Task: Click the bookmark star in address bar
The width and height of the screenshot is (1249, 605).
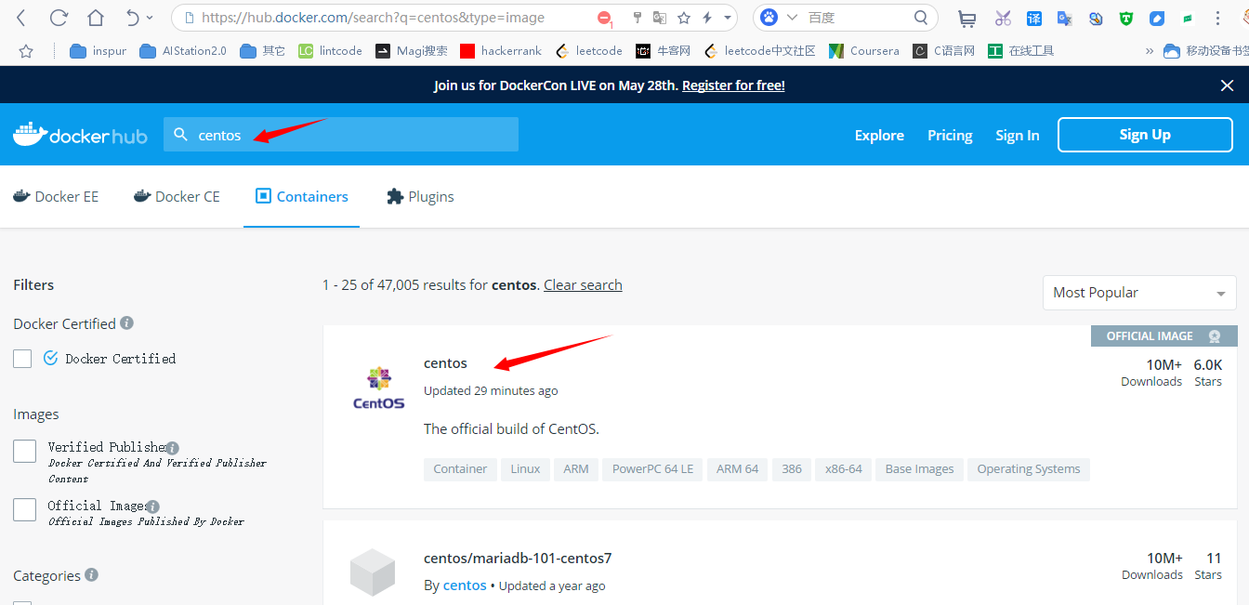Action: click(684, 18)
